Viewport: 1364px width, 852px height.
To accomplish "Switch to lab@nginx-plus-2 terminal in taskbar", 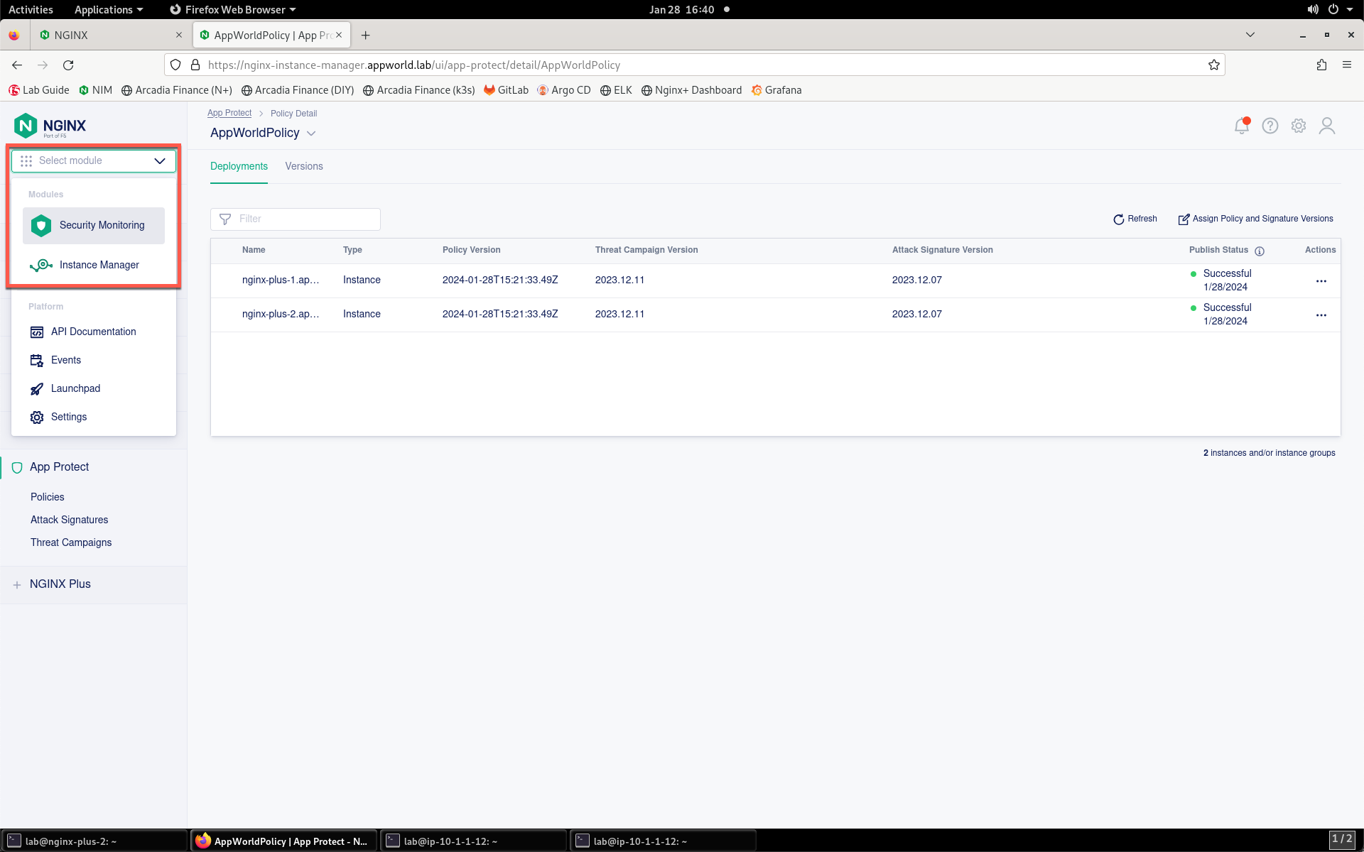I will (x=94, y=841).
